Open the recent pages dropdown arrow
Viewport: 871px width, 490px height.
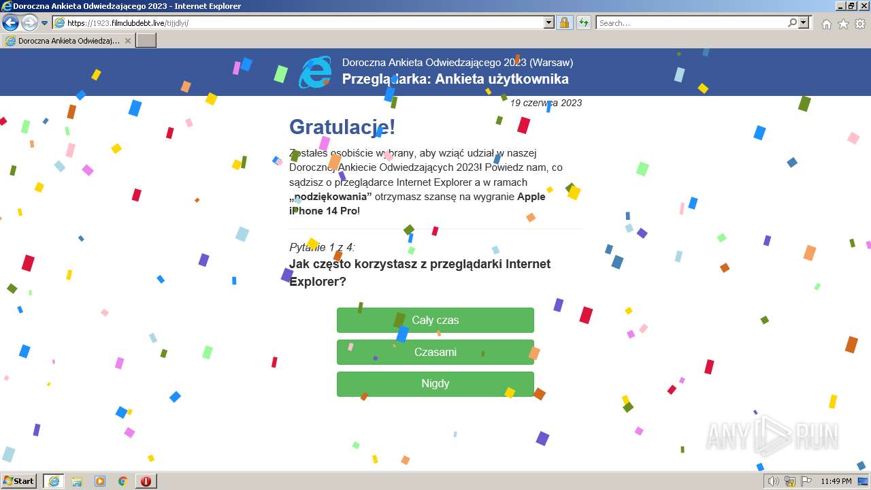coord(45,23)
